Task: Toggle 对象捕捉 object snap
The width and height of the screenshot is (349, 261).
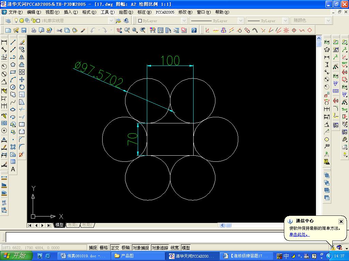Action: pyautogui.click(x=141, y=248)
